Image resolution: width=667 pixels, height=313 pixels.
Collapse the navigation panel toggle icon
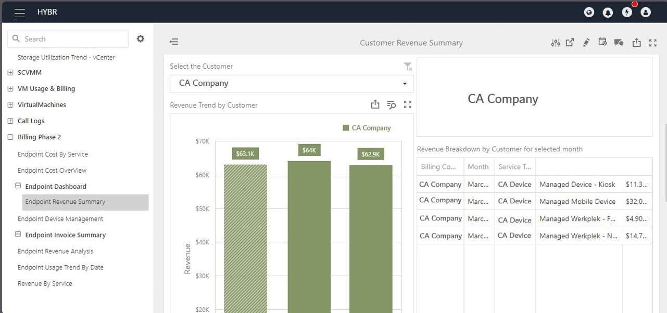(174, 42)
